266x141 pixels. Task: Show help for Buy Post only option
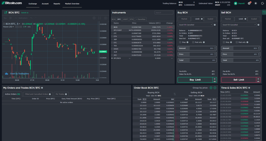click(204, 42)
